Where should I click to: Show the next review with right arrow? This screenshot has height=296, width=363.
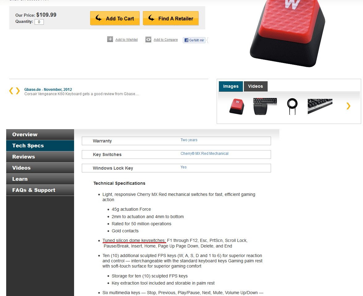pos(18,91)
